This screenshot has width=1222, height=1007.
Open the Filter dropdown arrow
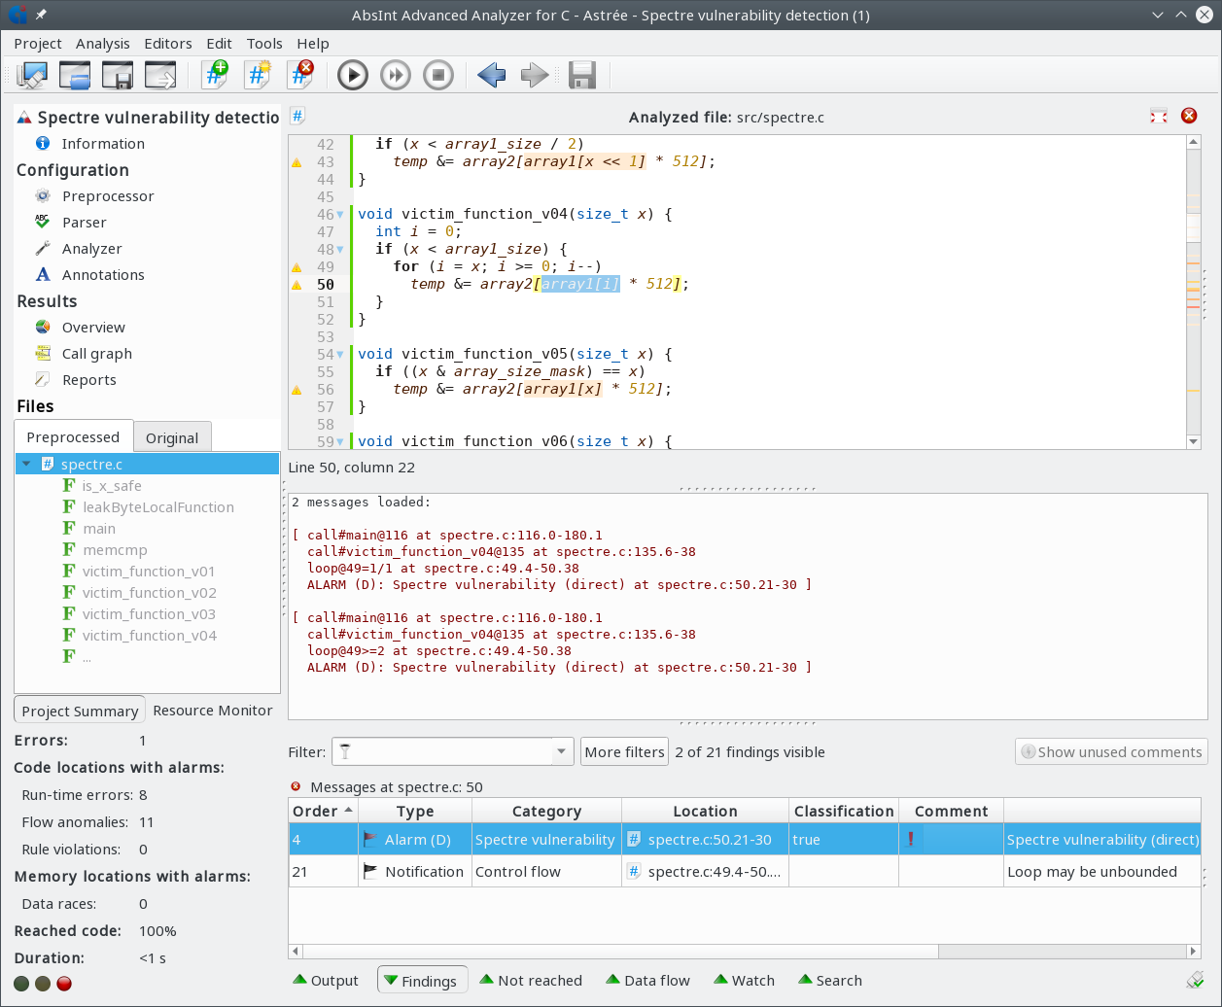[562, 751]
